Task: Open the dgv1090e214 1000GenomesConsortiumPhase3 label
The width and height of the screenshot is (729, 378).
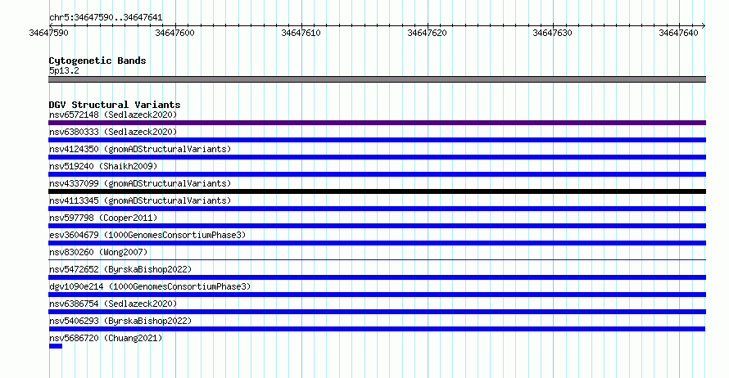Action: (150, 286)
